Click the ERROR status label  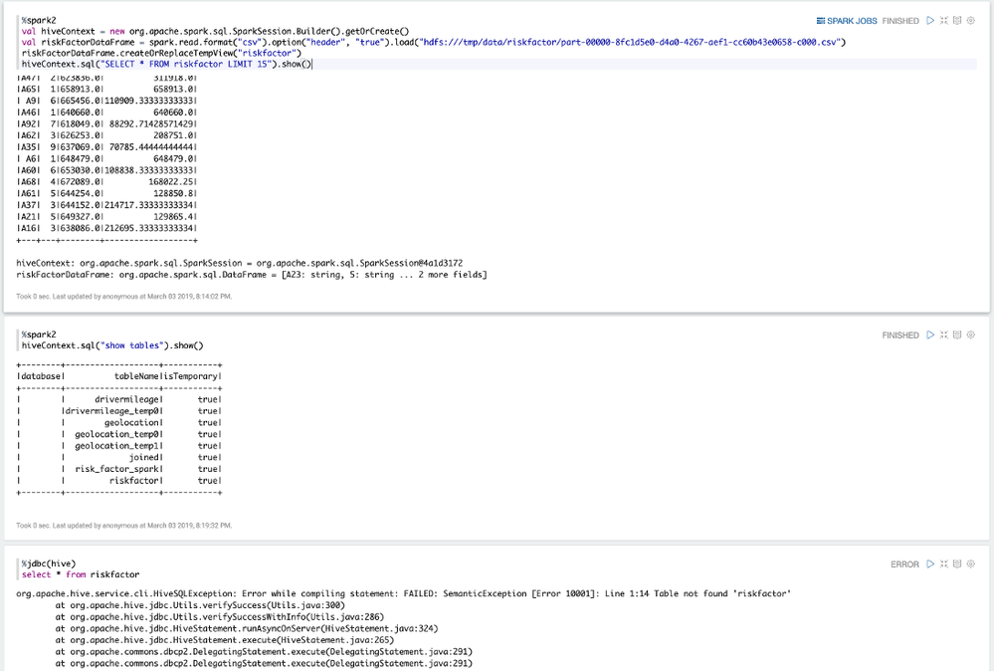tap(903, 563)
